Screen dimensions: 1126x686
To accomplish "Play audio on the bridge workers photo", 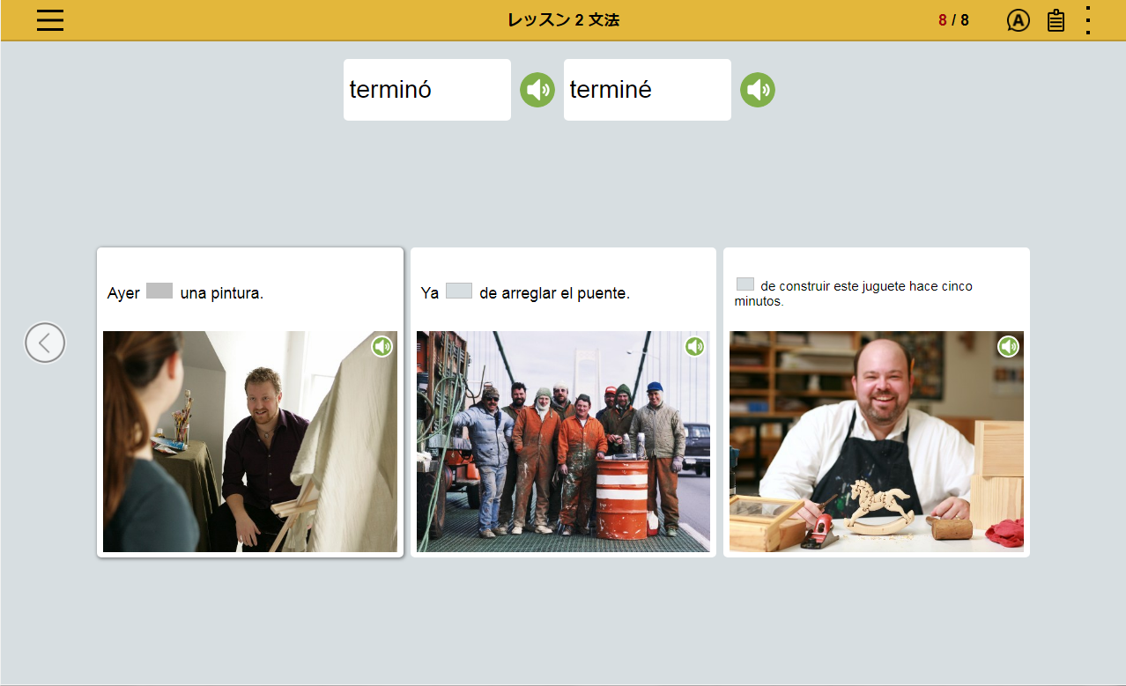I will pos(695,346).
